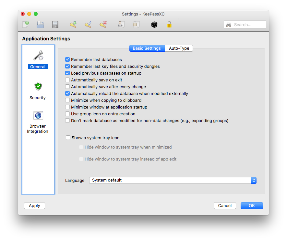Click the Add new entry key icon
287x241 pixels.
(73, 25)
